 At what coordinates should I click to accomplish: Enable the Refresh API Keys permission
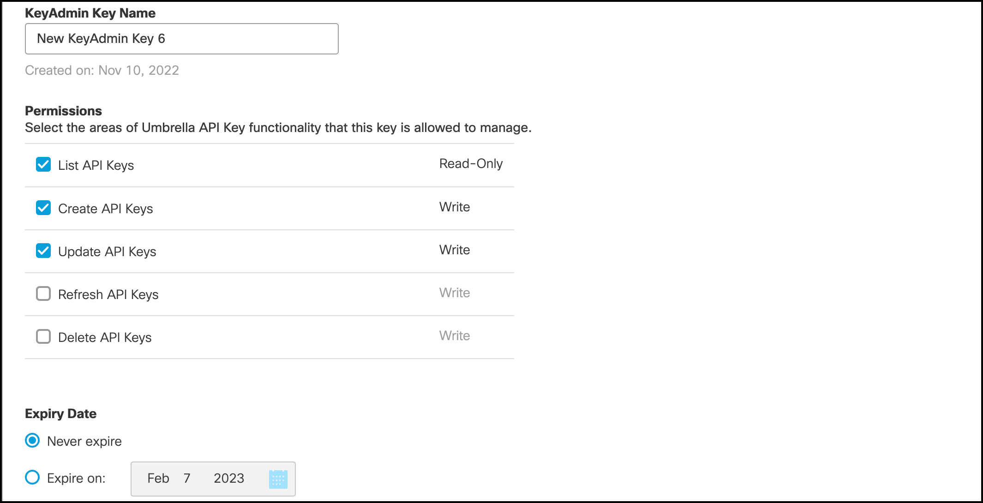[43, 293]
